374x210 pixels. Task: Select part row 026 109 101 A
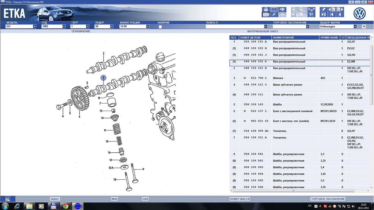[x=300, y=43]
